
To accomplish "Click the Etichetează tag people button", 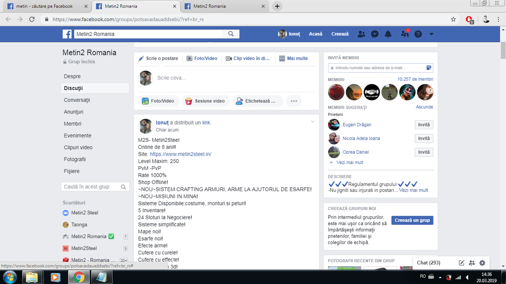I will [x=258, y=101].
